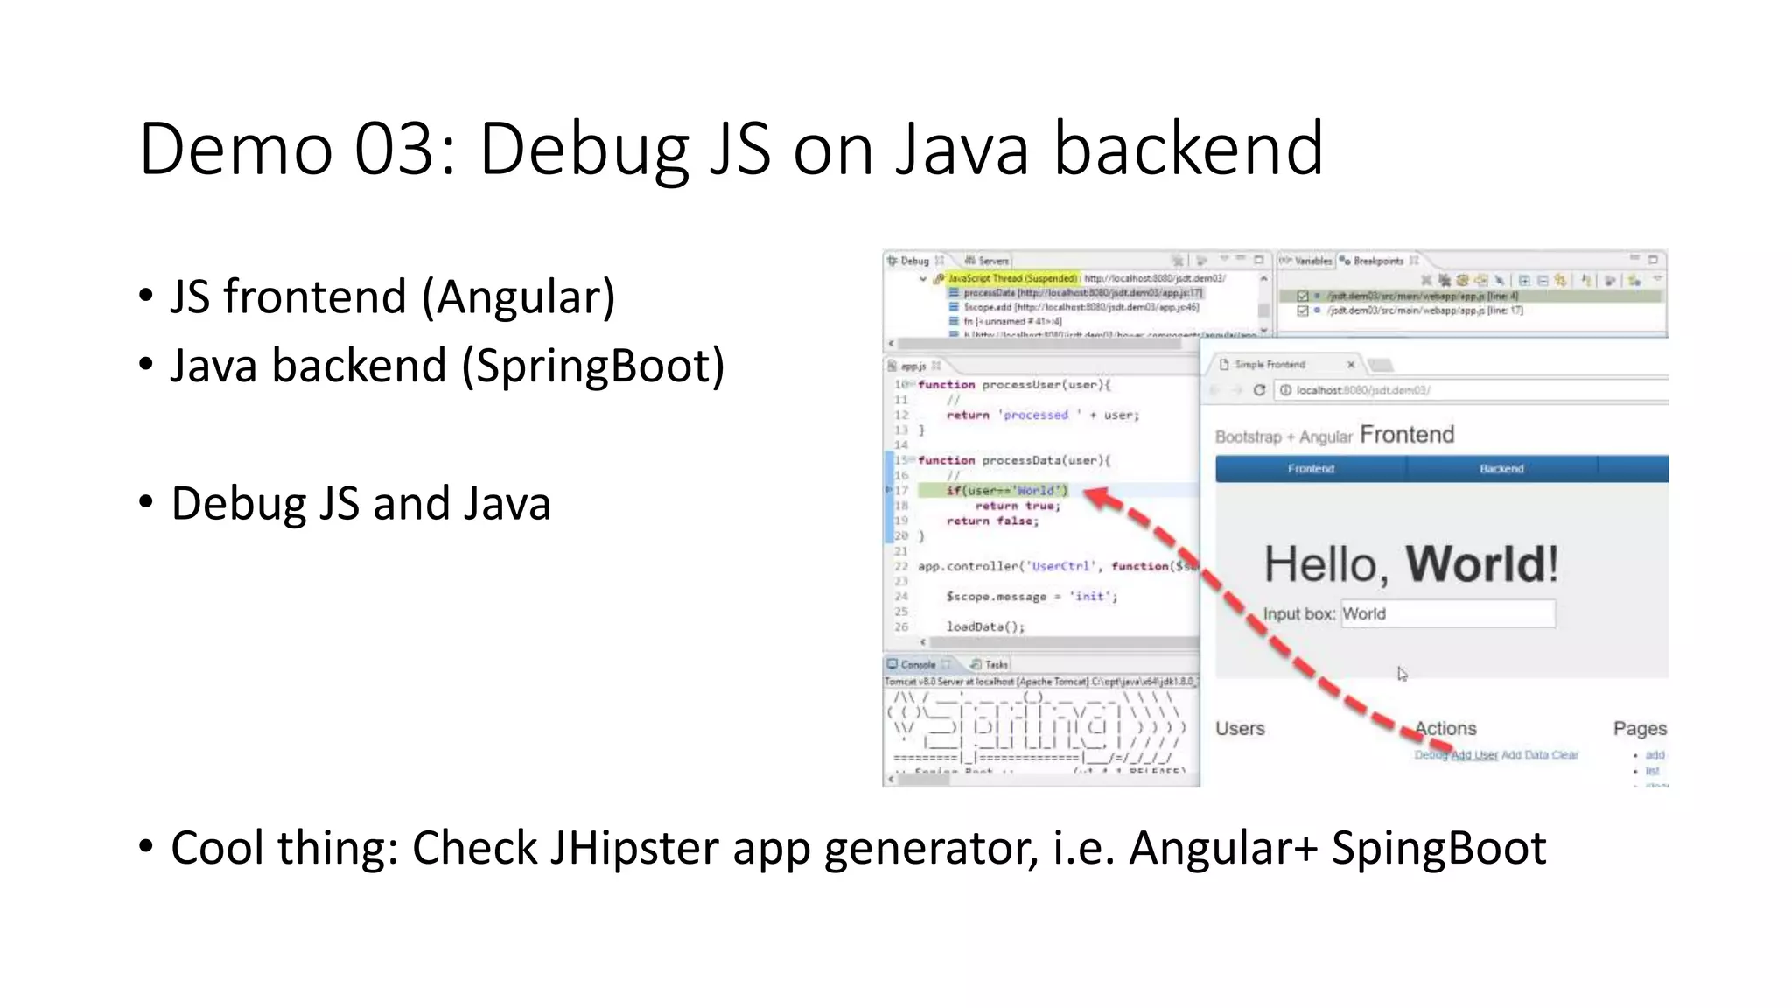Remove the selected breakpoint with the X icon

1426,281
